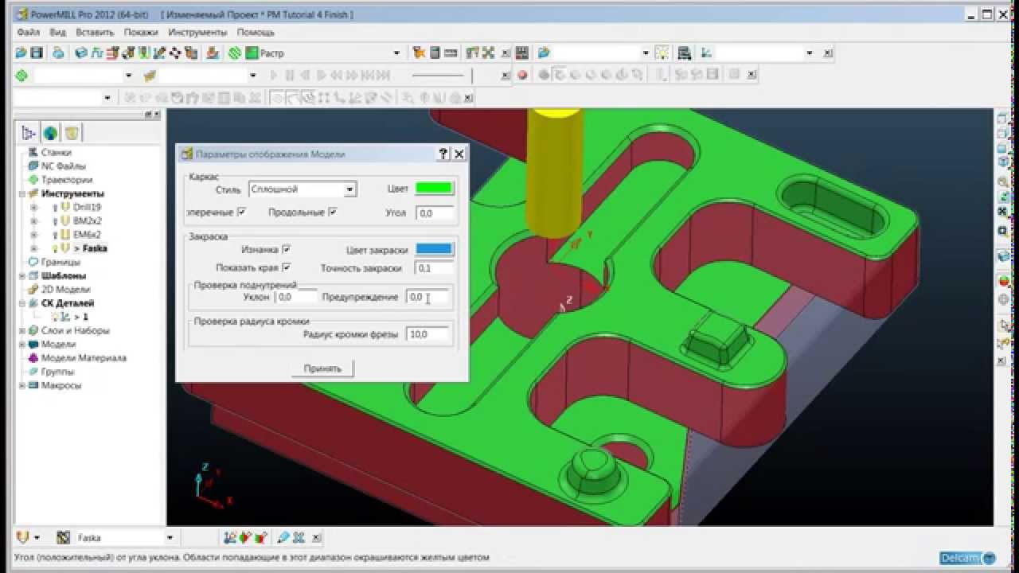Image resolution: width=1019 pixels, height=573 pixels.
Task: Toggle the Поперечные checkbox
Action: [x=242, y=212]
